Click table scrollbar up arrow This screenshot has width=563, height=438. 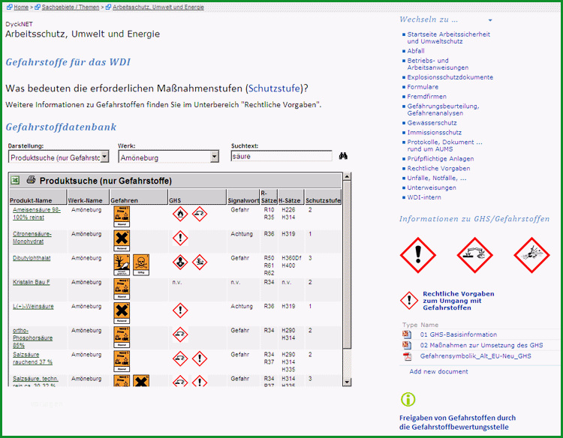(x=347, y=176)
